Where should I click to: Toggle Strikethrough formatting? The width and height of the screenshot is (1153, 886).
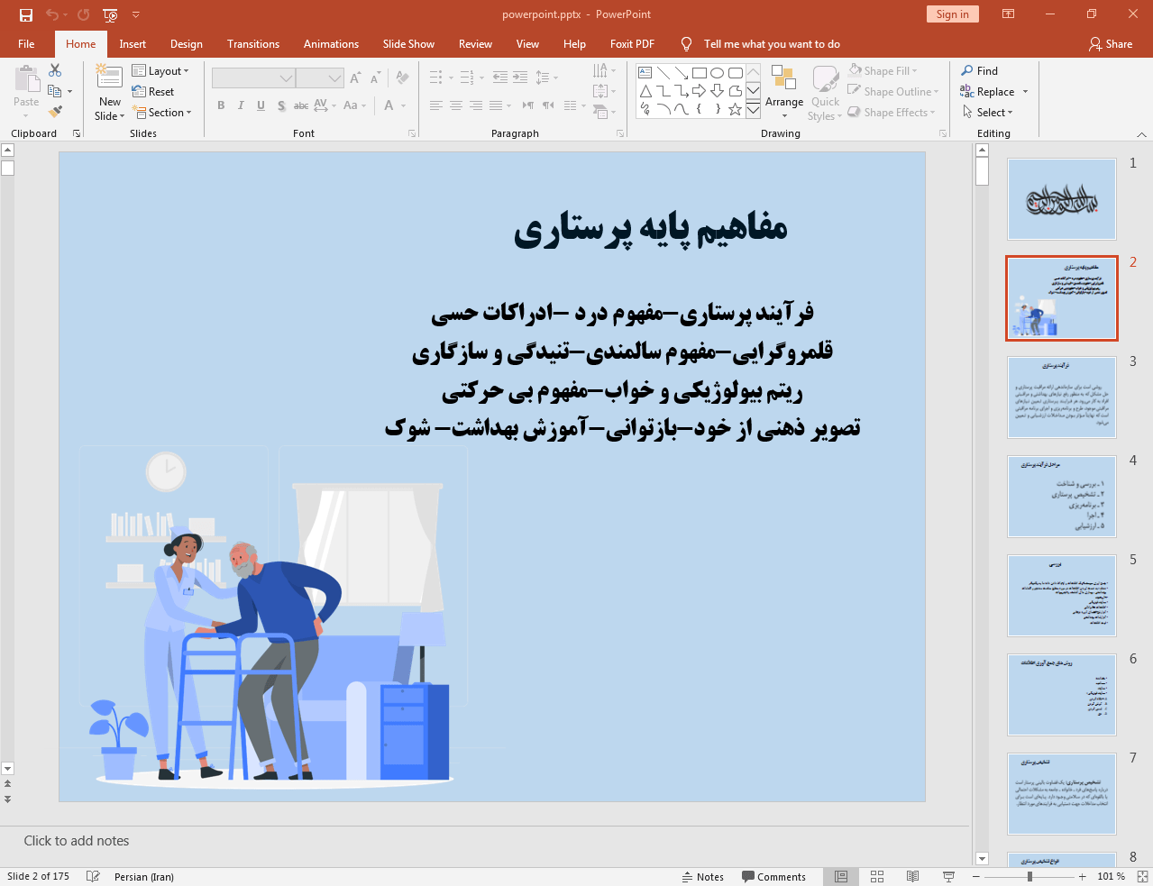click(301, 105)
